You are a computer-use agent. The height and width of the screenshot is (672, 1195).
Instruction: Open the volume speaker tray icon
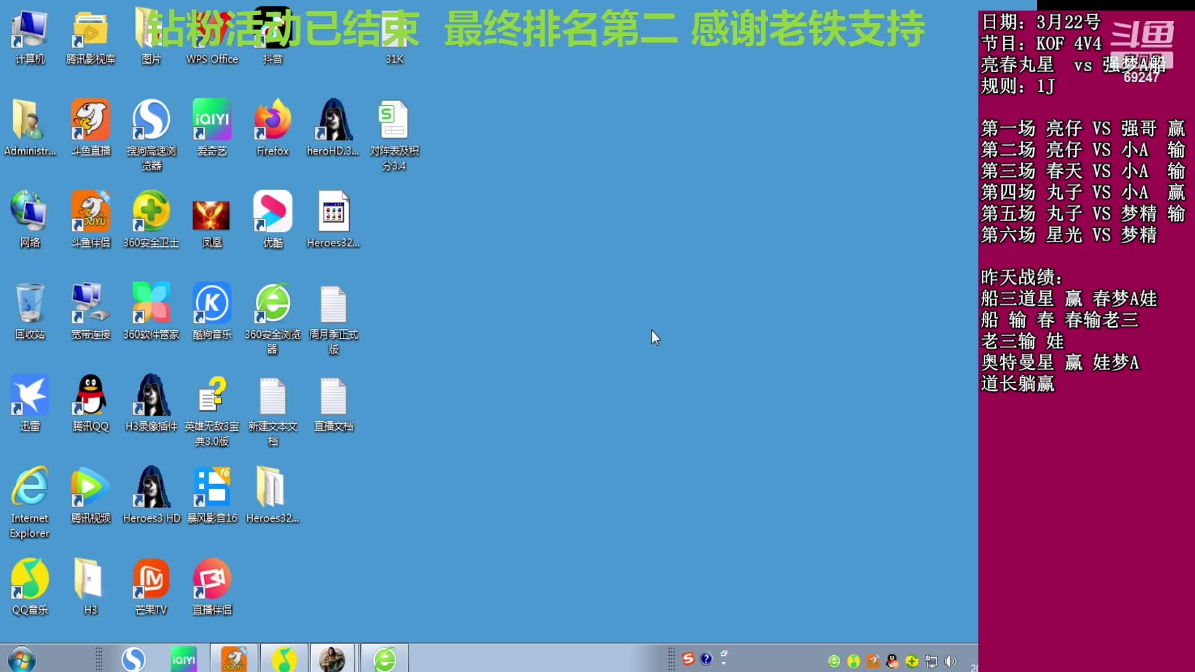950,661
